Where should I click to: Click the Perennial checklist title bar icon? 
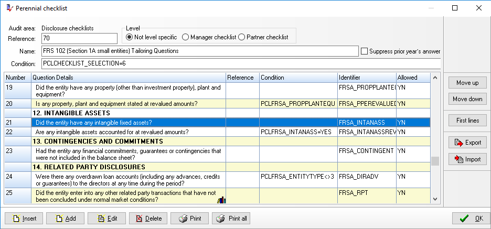point(10,8)
